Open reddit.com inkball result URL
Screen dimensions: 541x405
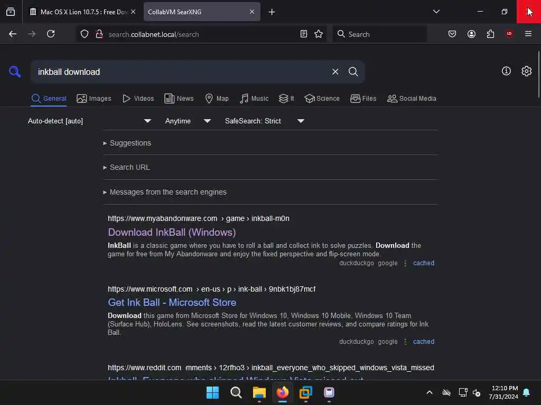(271, 368)
